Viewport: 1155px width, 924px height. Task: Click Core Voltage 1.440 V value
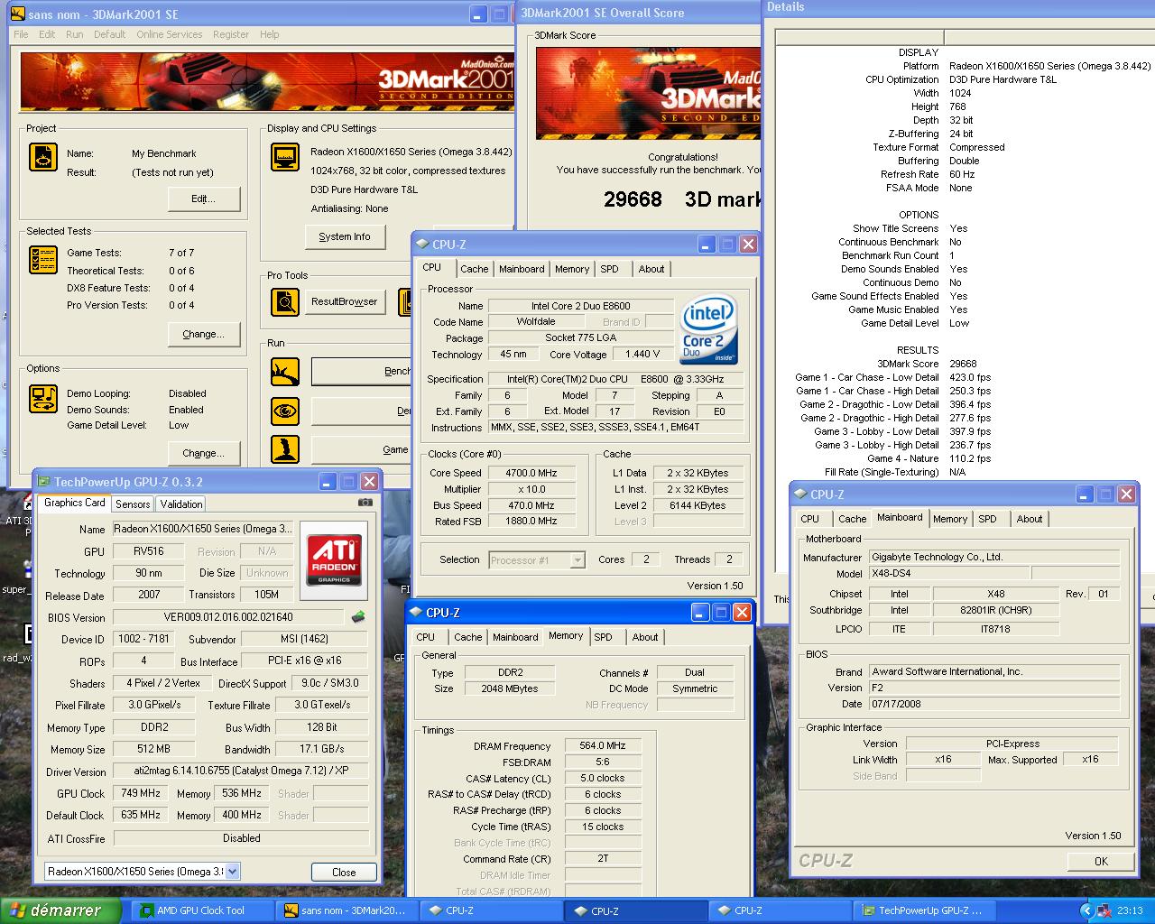(x=642, y=354)
